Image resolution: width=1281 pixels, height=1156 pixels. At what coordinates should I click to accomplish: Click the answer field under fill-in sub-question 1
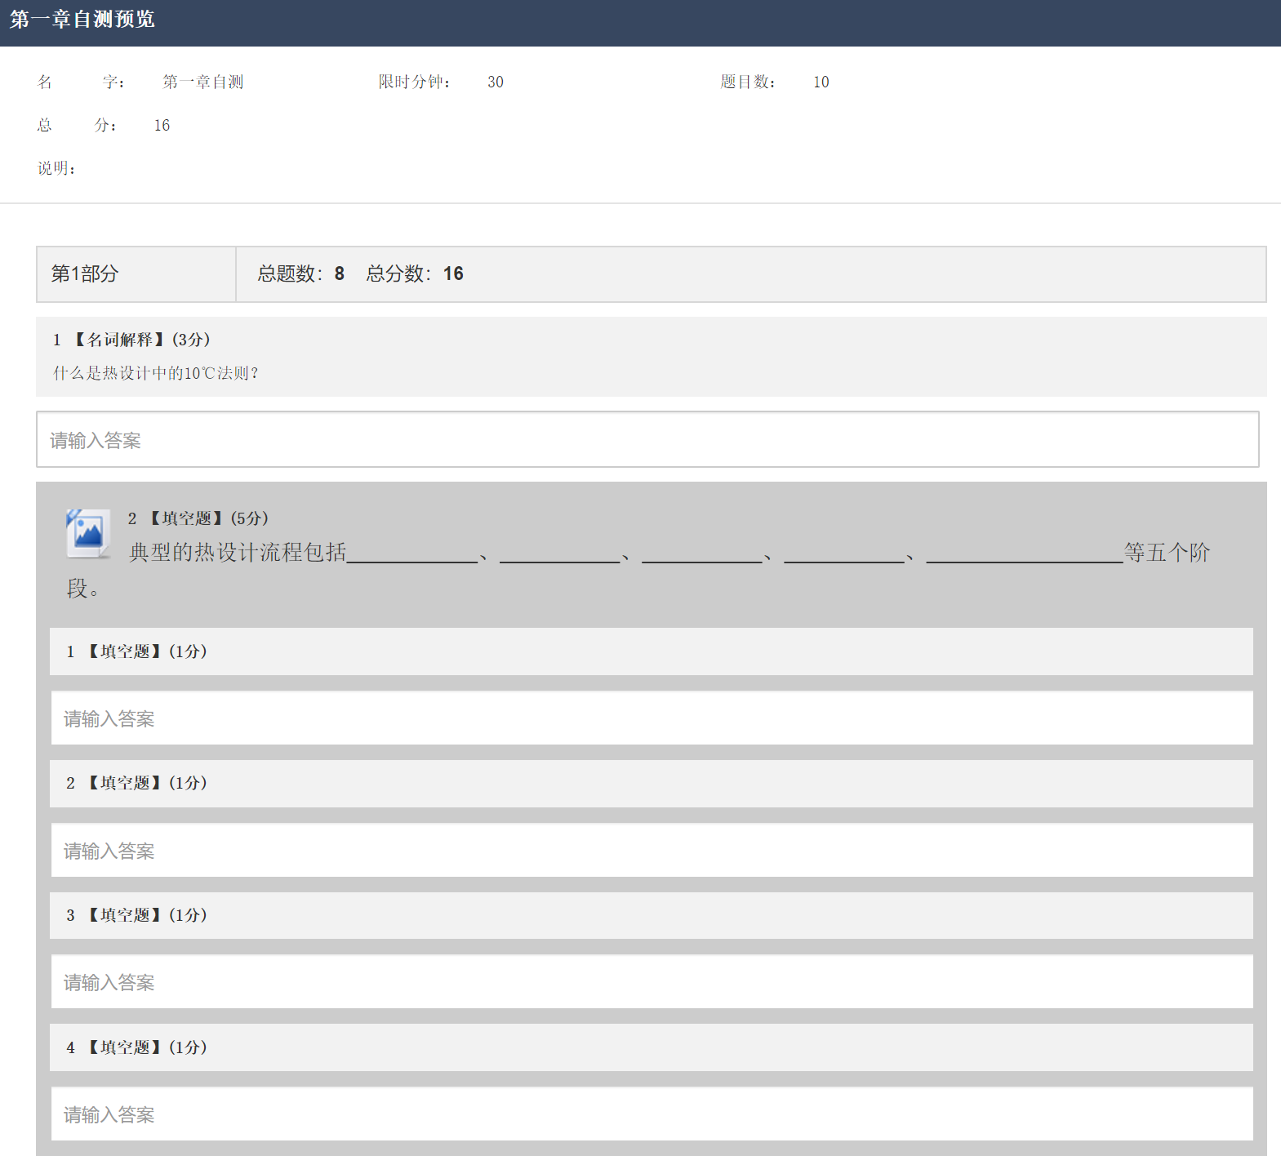[651, 718]
